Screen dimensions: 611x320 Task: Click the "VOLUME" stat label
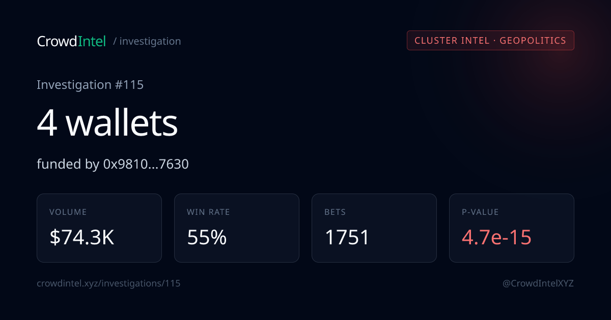(68, 212)
